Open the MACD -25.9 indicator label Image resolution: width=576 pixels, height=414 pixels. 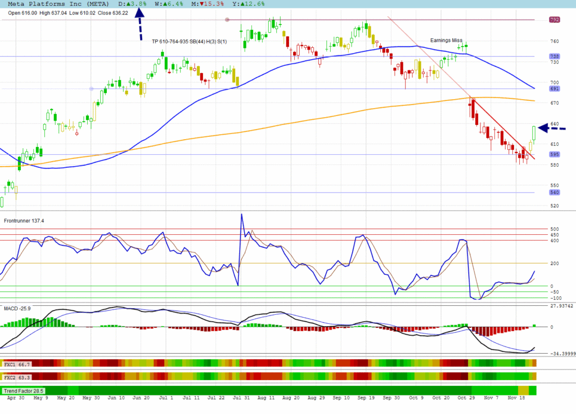(19, 309)
